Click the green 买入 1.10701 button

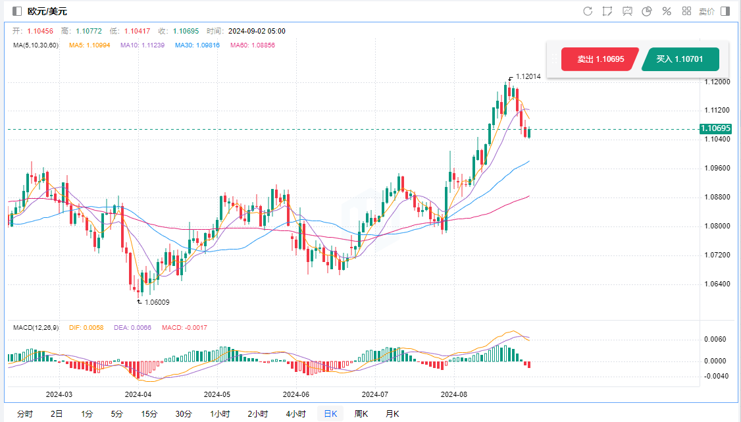(680, 59)
